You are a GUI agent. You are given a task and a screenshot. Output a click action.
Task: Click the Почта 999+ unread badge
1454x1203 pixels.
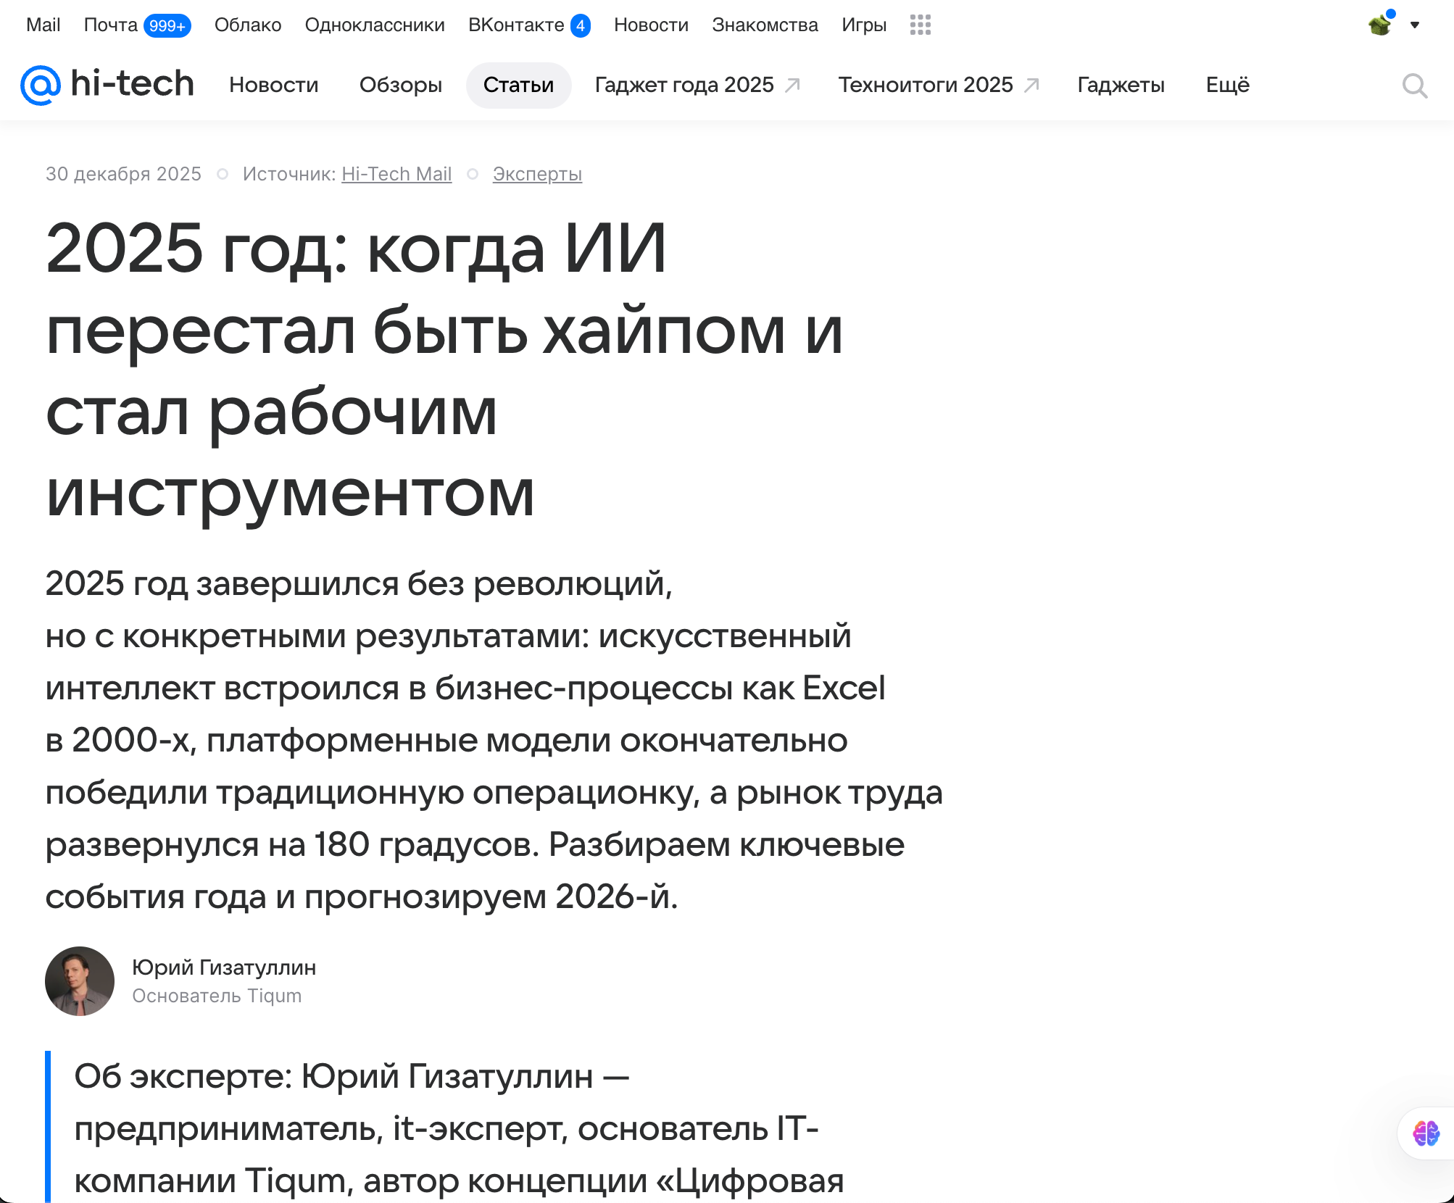point(167,25)
